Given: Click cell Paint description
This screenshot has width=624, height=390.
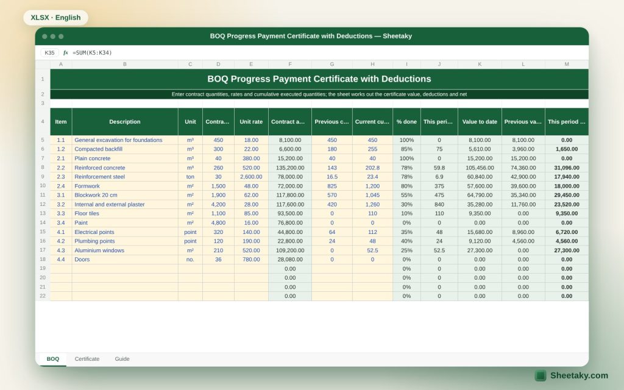Looking at the screenshot, I should 125,223.
